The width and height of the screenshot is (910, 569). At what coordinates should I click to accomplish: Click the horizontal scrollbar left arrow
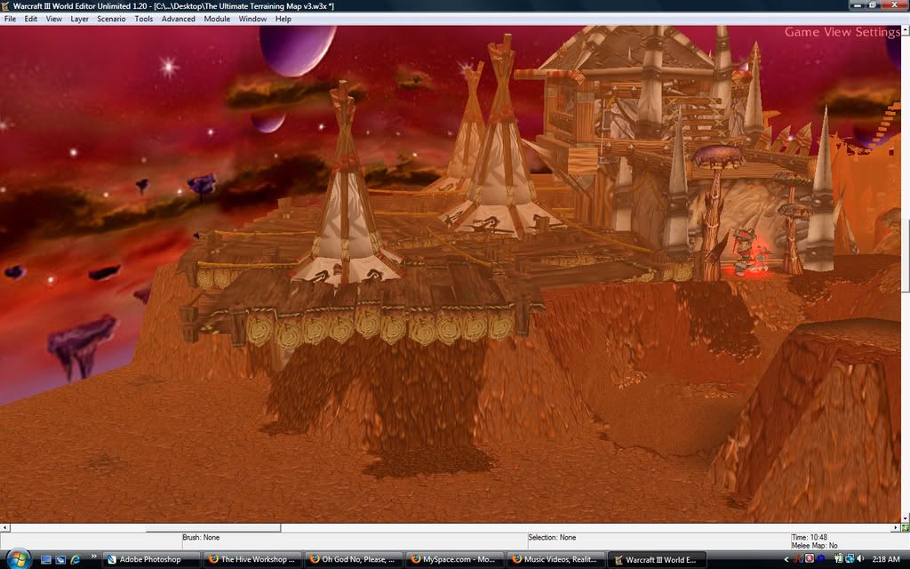coord(4,528)
